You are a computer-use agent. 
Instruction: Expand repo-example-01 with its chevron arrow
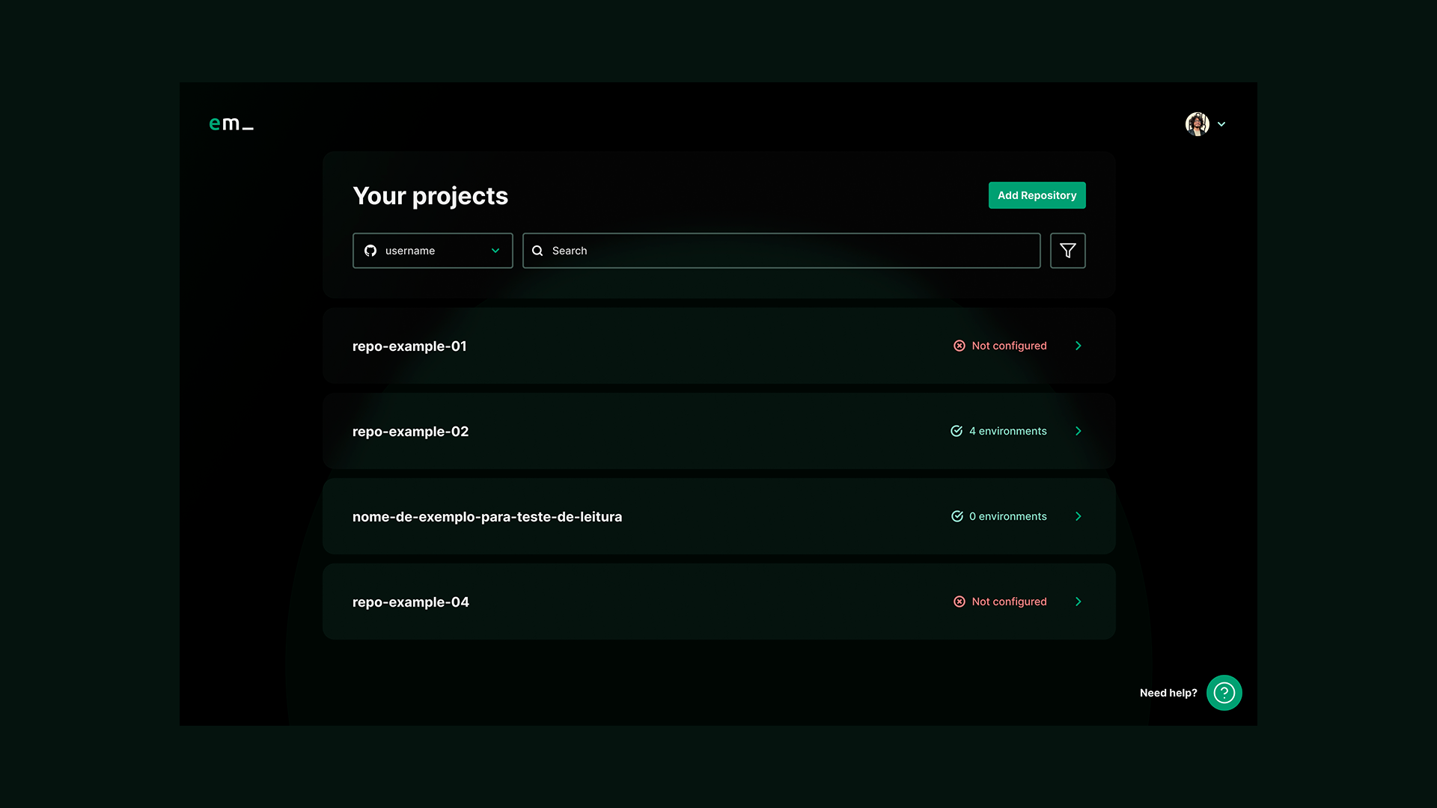coord(1078,346)
